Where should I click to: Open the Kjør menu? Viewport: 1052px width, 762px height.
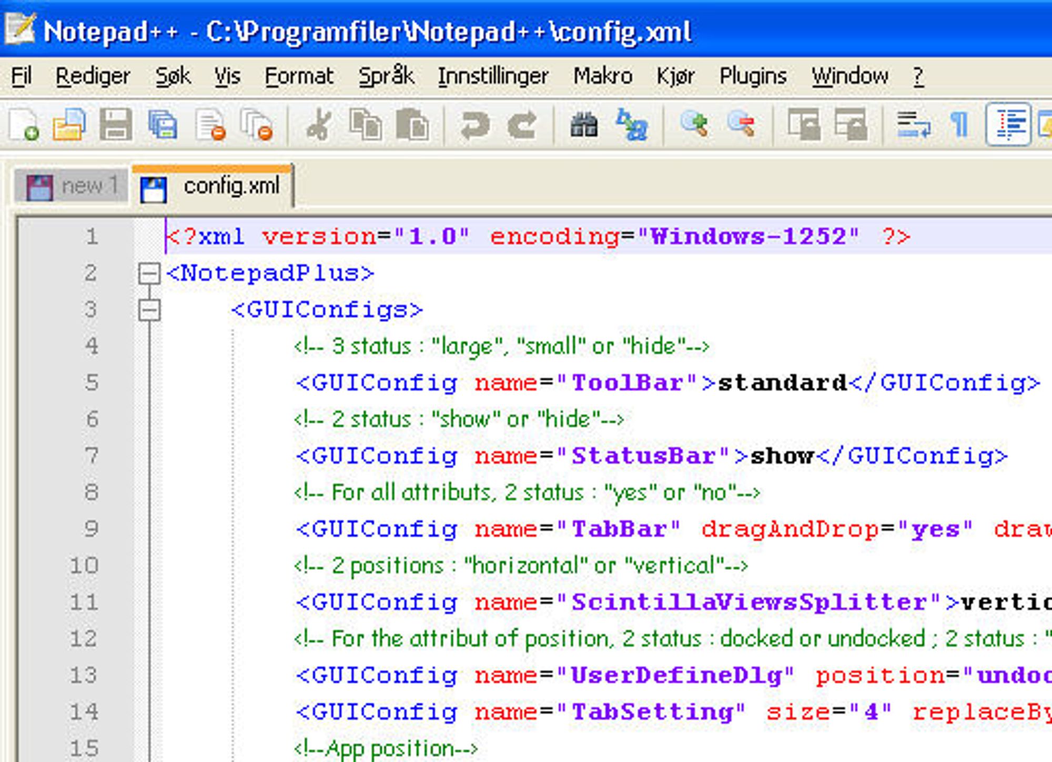[675, 77]
